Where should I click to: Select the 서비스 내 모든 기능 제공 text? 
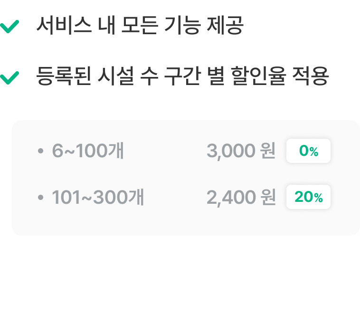[x=140, y=26]
